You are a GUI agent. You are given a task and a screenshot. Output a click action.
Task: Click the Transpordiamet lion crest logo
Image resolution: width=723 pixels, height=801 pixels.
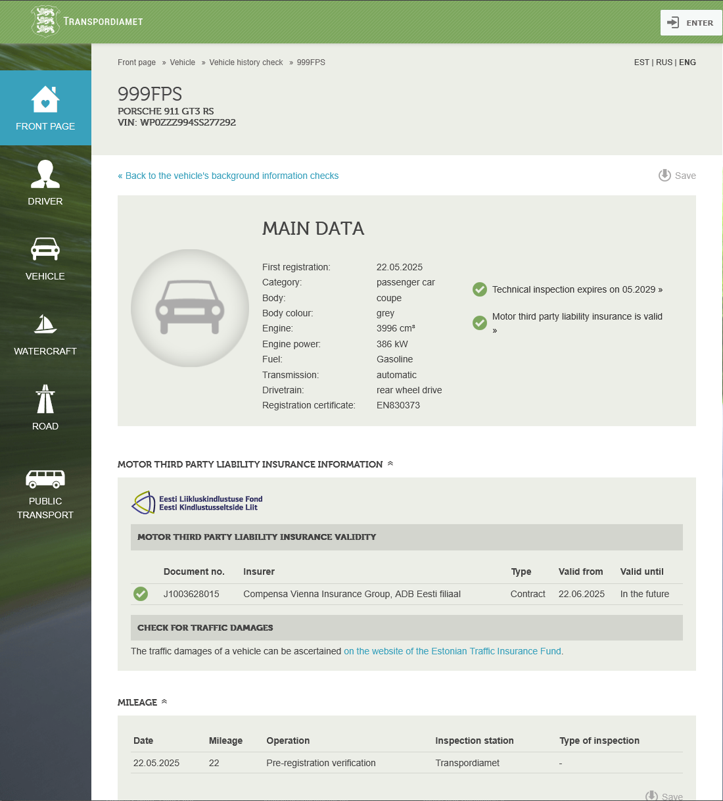[x=45, y=22]
